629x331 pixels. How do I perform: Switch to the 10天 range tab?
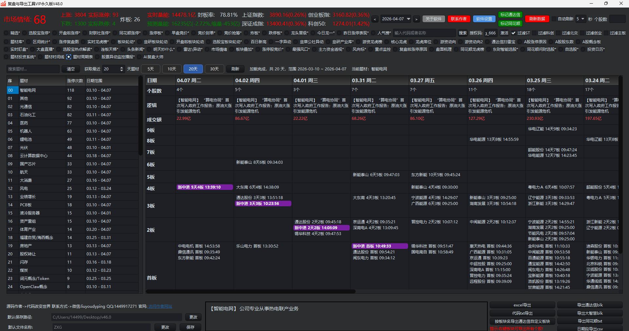tap(172, 69)
